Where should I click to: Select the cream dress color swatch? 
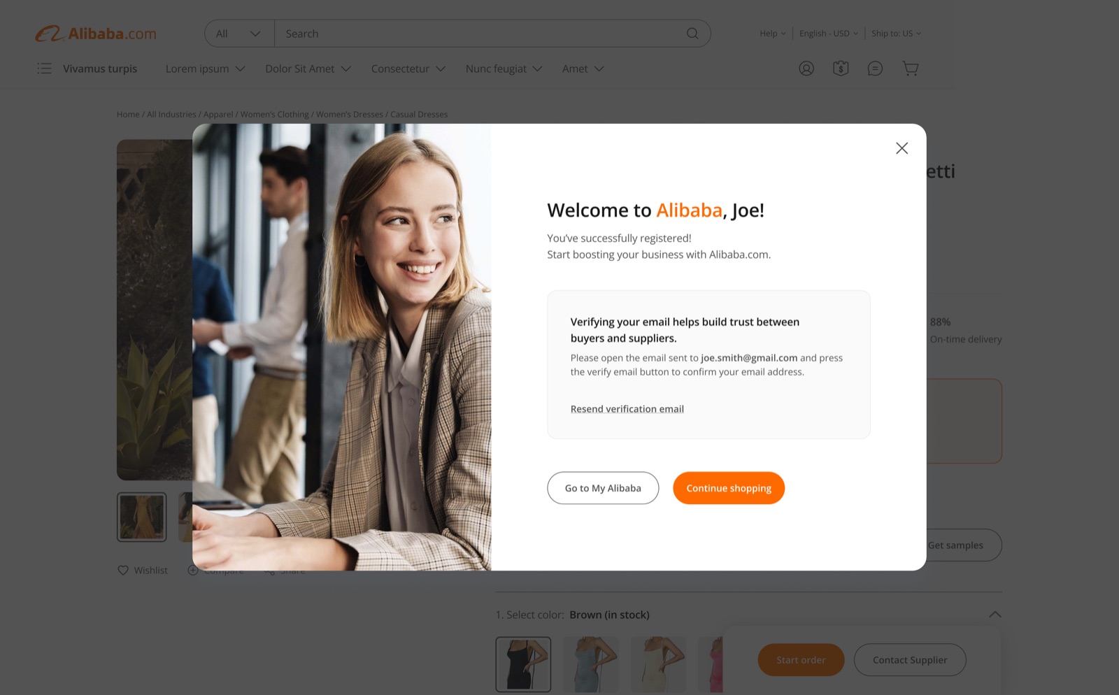pos(659,664)
